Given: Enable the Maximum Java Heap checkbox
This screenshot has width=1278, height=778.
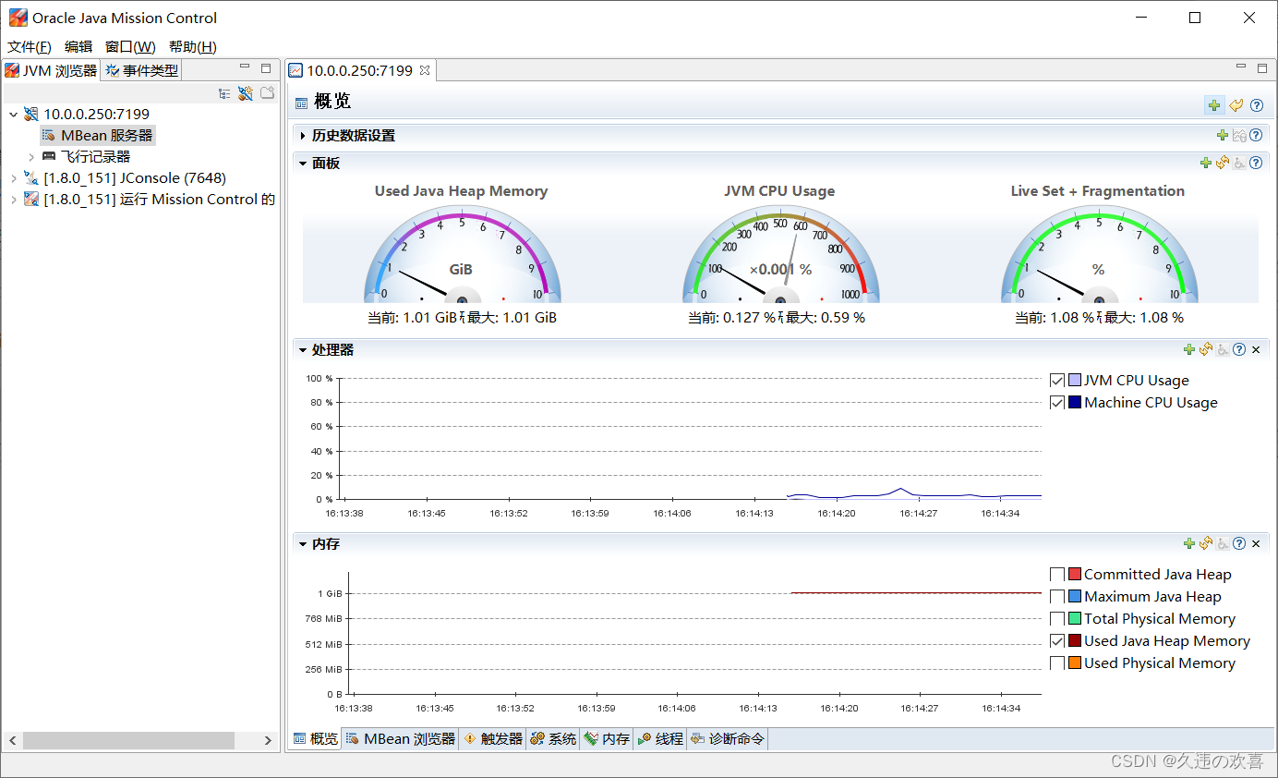Looking at the screenshot, I should coord(1057,597).
